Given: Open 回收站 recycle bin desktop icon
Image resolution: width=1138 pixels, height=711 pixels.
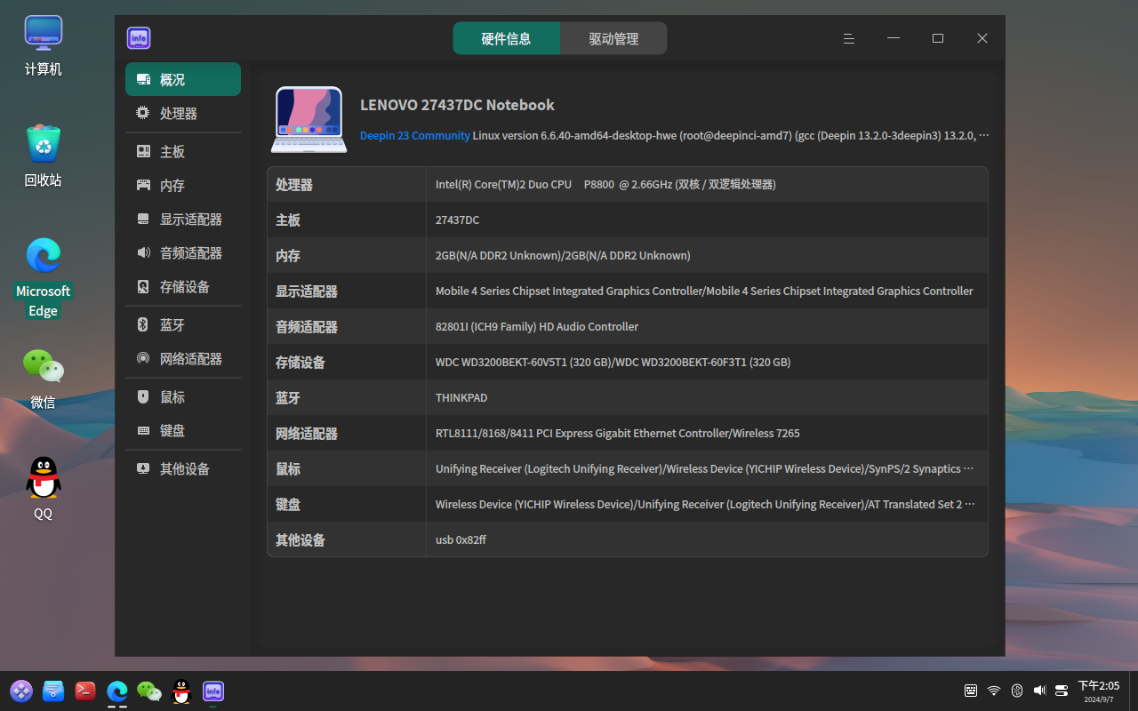Looking at the screenshot, I should tap(44, 156).
